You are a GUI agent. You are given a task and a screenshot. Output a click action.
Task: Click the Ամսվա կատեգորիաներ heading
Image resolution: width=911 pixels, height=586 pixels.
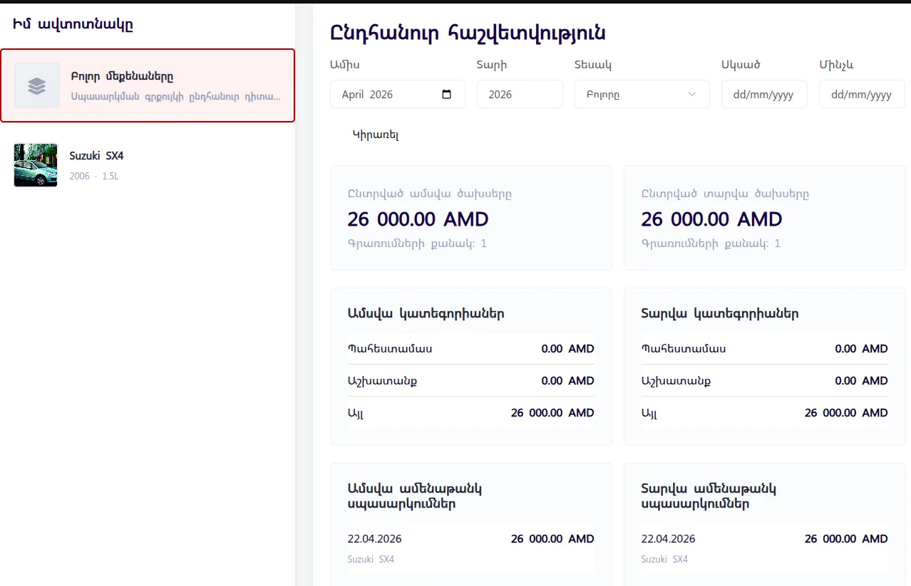tap(426, 313)
